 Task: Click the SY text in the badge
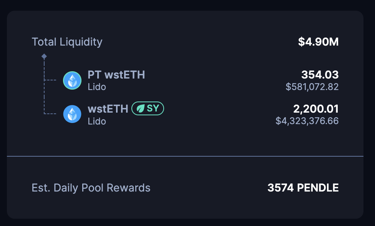[x=153, y=109]
